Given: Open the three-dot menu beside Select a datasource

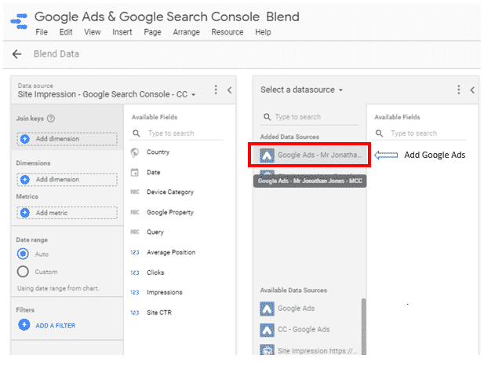Looking at the screenshot, I should (x=459, y=90).
